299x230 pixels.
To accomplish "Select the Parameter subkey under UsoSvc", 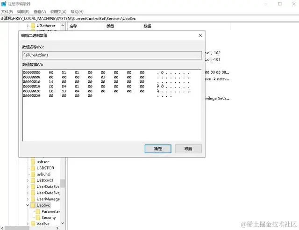I will point(51,211).
